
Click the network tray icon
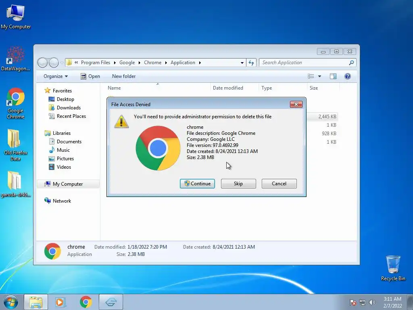(363, 302)
